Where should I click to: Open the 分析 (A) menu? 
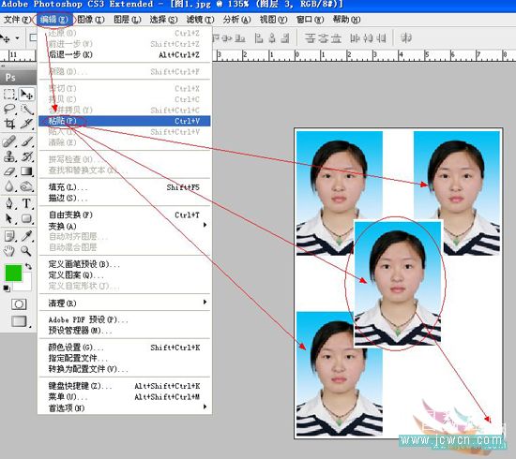[x=236, y=20]
